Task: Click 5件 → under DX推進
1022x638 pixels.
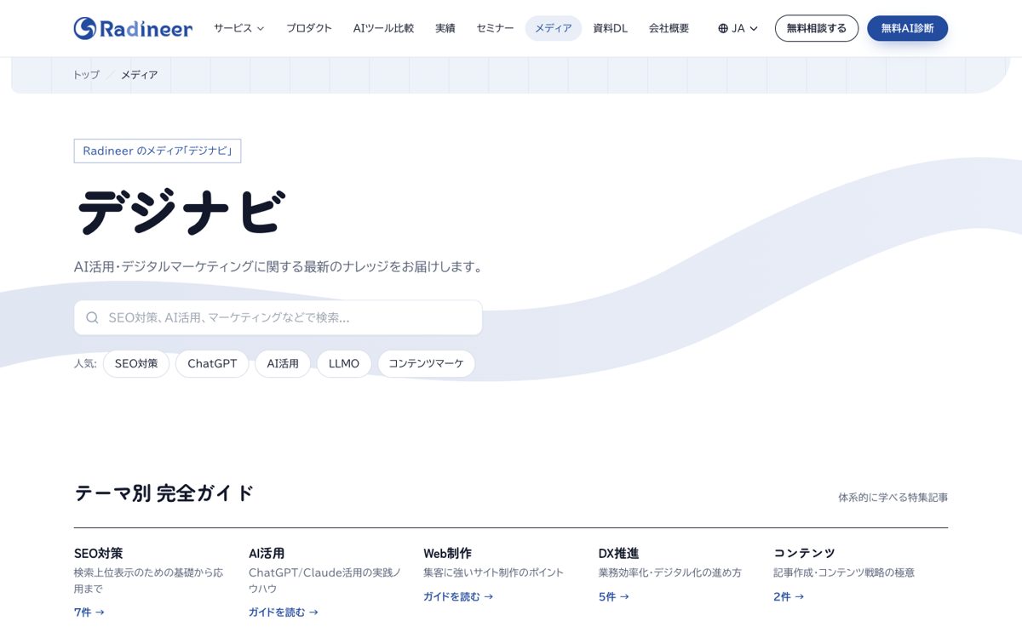Action: [614, 596]
